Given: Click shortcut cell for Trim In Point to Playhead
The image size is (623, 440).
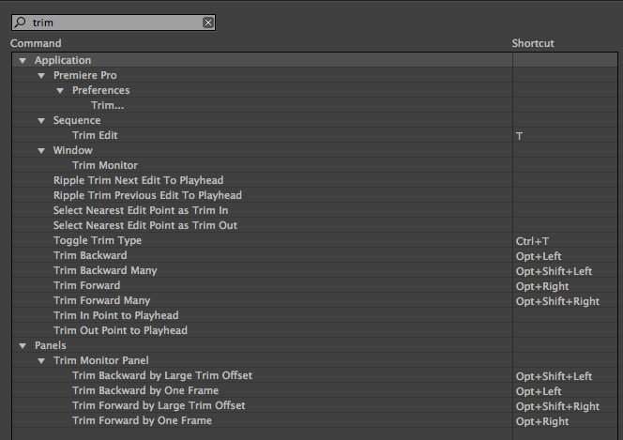Looking at the screenshot, I should point(563,316).
